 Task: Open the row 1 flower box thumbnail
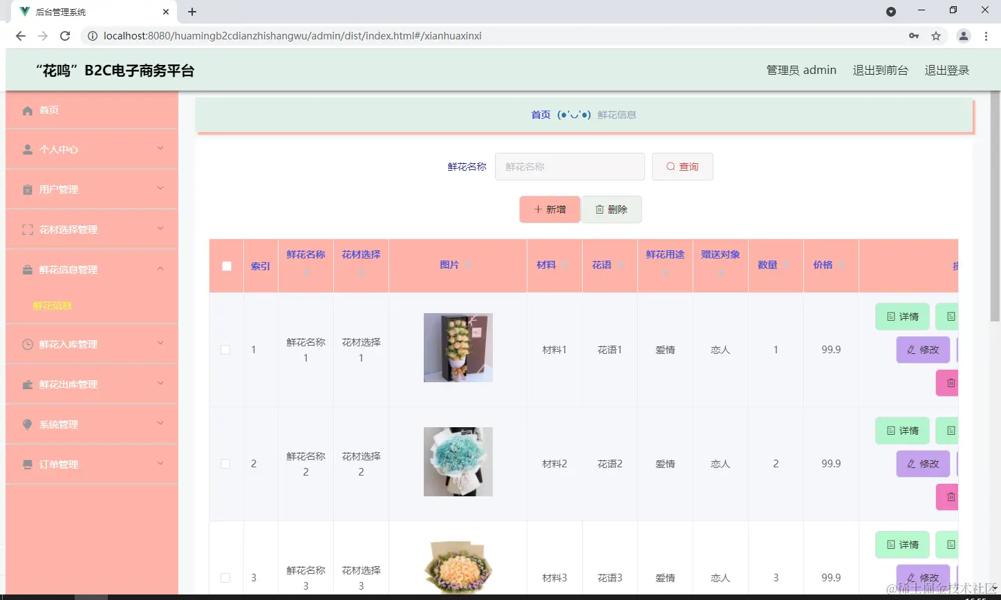click(x=458, y=348)
